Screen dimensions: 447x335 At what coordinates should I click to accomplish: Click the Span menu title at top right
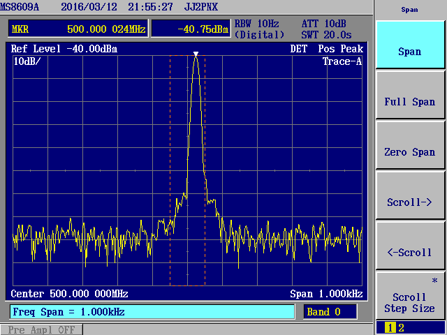(410, 10)
